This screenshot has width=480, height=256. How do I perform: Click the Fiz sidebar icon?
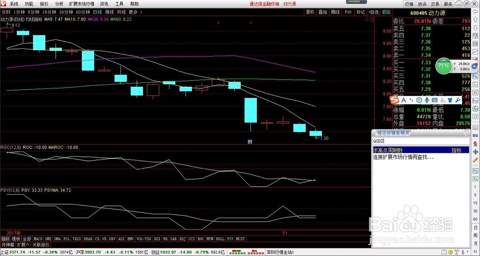475,101
